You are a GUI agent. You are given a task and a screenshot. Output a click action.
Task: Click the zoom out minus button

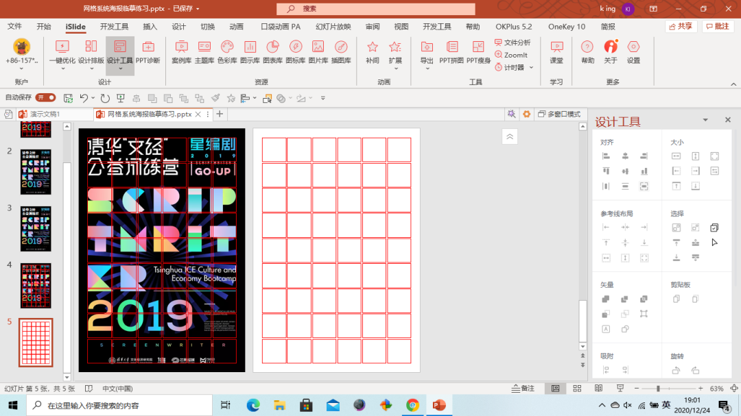pyautogui.click(x=637, y=389)
